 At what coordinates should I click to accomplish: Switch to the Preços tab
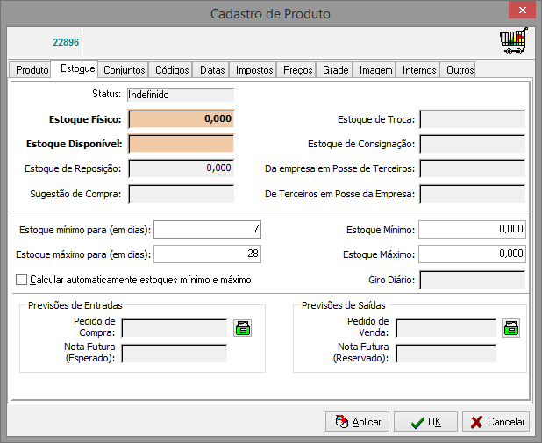pos(298,70)
